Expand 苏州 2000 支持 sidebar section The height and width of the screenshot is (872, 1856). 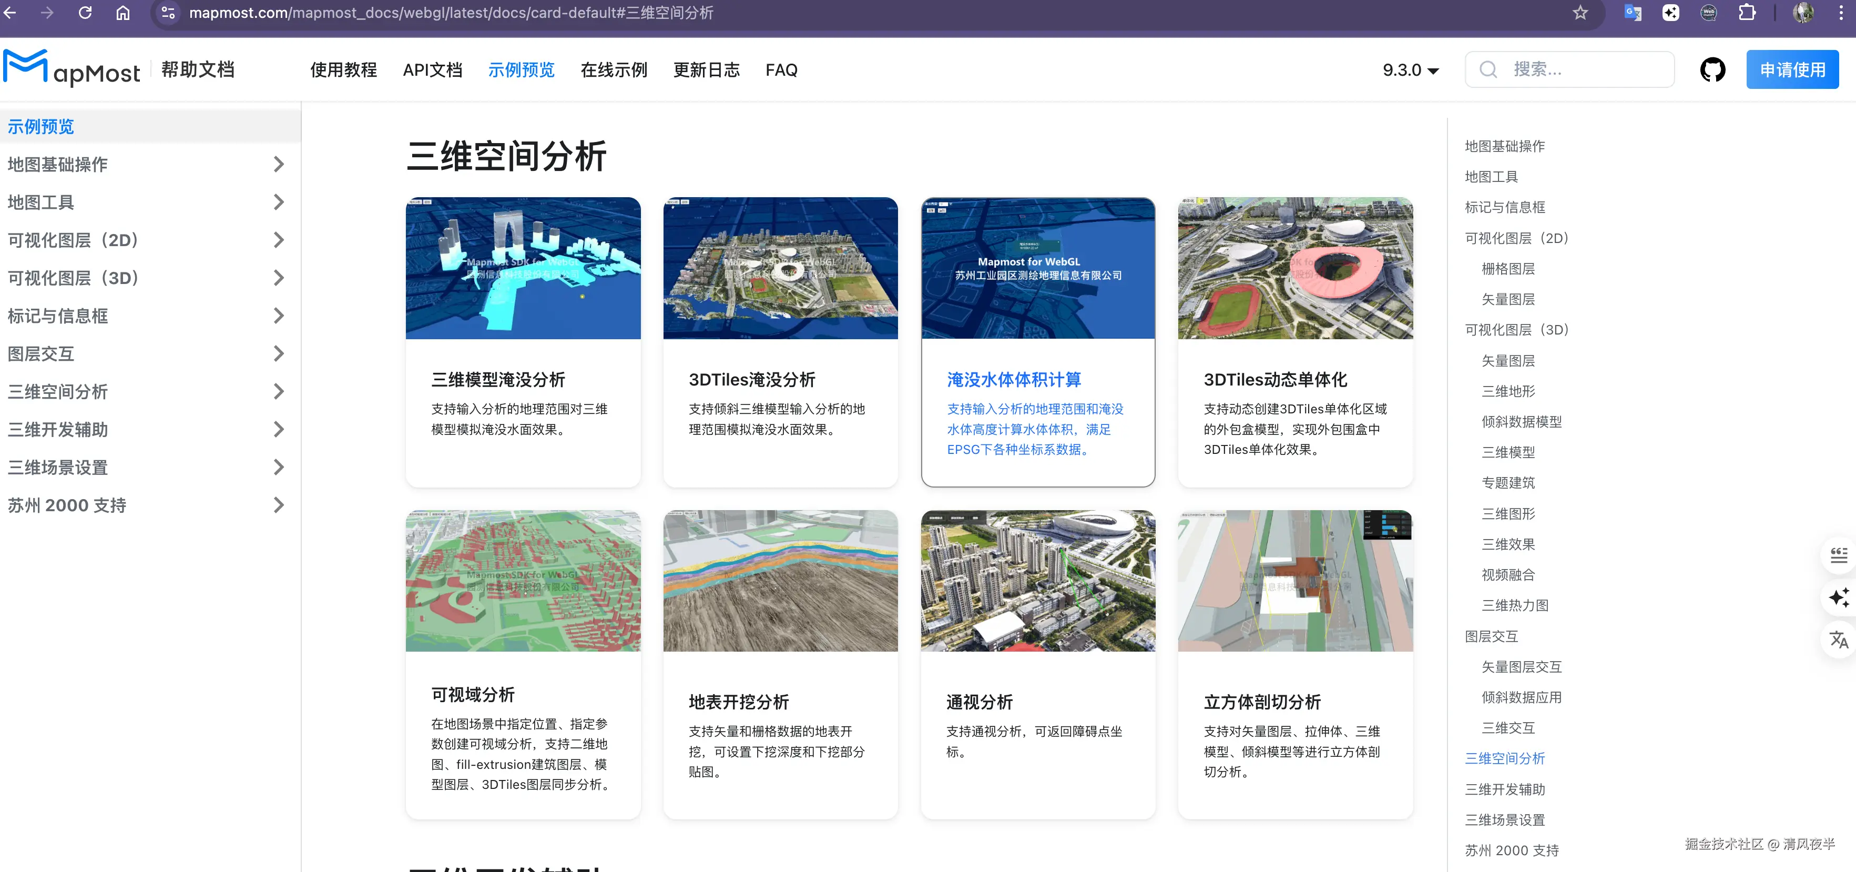[279, 505]
